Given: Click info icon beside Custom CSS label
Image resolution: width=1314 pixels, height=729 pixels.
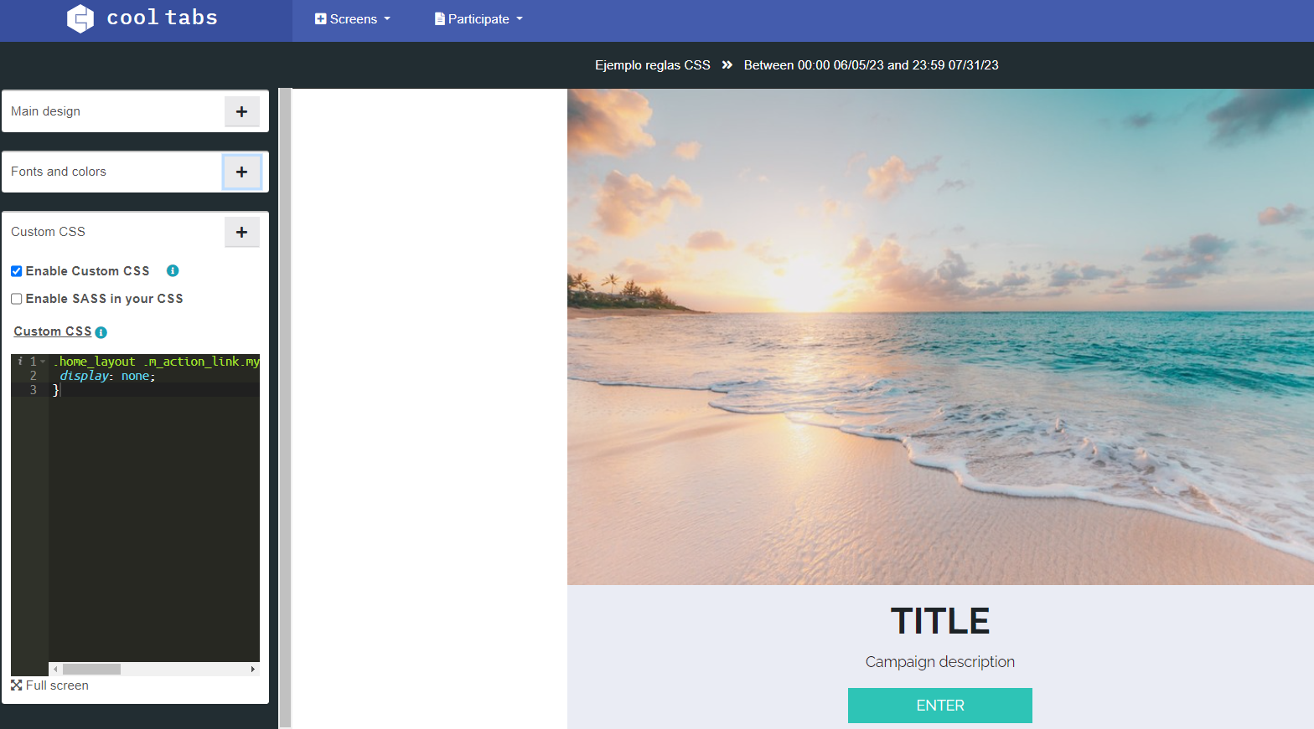Looking at the screenshot, I should tap(101, 332).
